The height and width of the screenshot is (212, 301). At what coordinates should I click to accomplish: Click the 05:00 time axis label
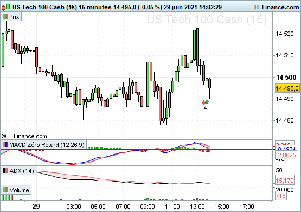pos(98,207)
